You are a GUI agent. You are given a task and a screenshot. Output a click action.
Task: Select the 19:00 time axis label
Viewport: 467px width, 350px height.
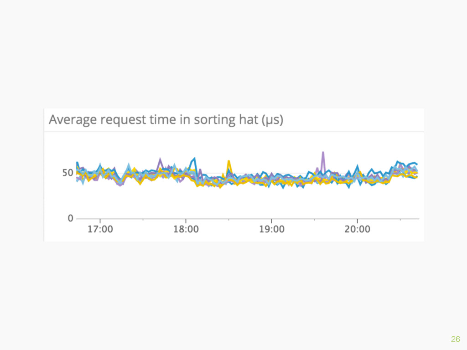coord(272,229)
